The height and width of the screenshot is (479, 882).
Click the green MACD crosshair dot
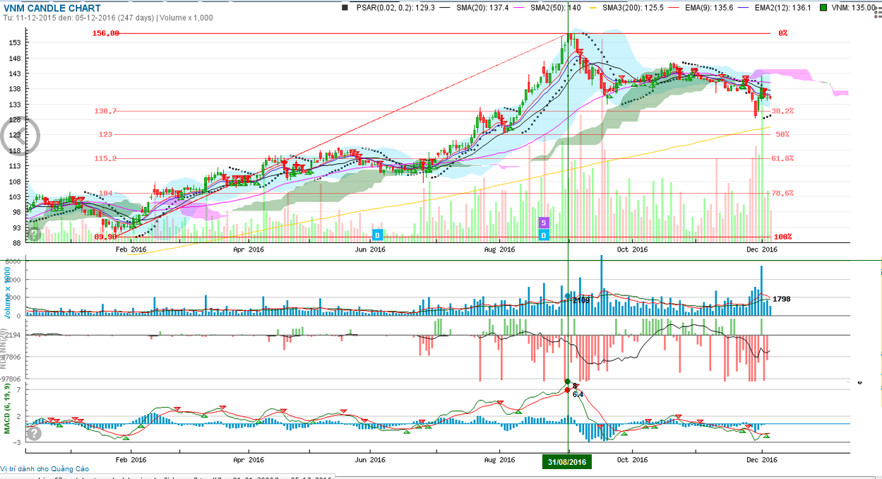tap(567, 382)
